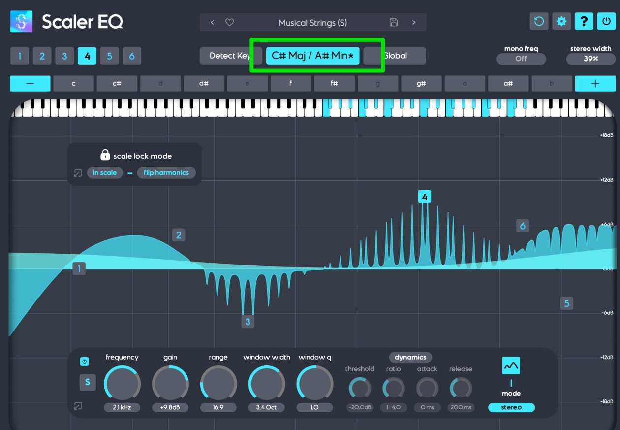Select EQ node 2 on graph
This screenshot has height=430, width=620.
coord(179,235)
